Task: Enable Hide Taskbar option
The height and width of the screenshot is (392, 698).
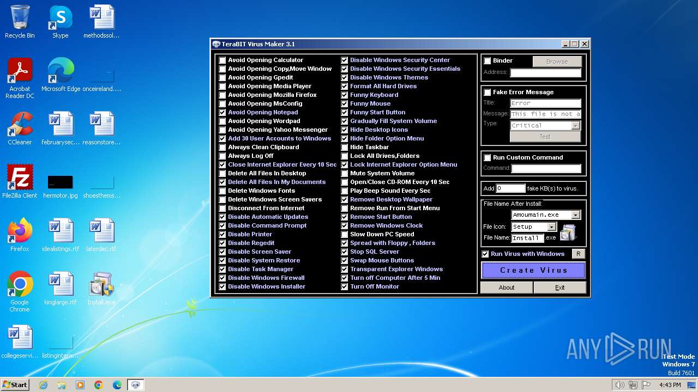Action: click(344, 147)
